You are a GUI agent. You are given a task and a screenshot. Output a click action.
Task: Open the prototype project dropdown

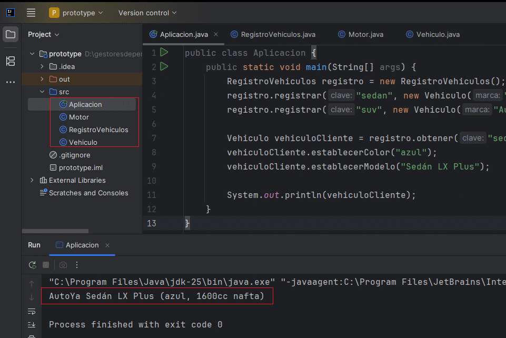[x=76, y=13]
